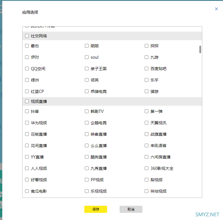The height and width of the screenshot is (220, 223).
Task: Select the 360影视大全 checkbox
Action: [x=146, y=168]
